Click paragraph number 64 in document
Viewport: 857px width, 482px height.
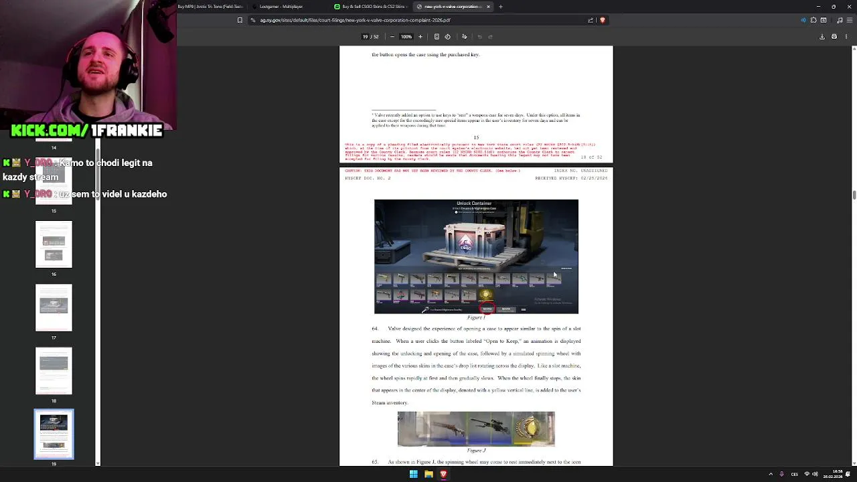coord(375,329)
